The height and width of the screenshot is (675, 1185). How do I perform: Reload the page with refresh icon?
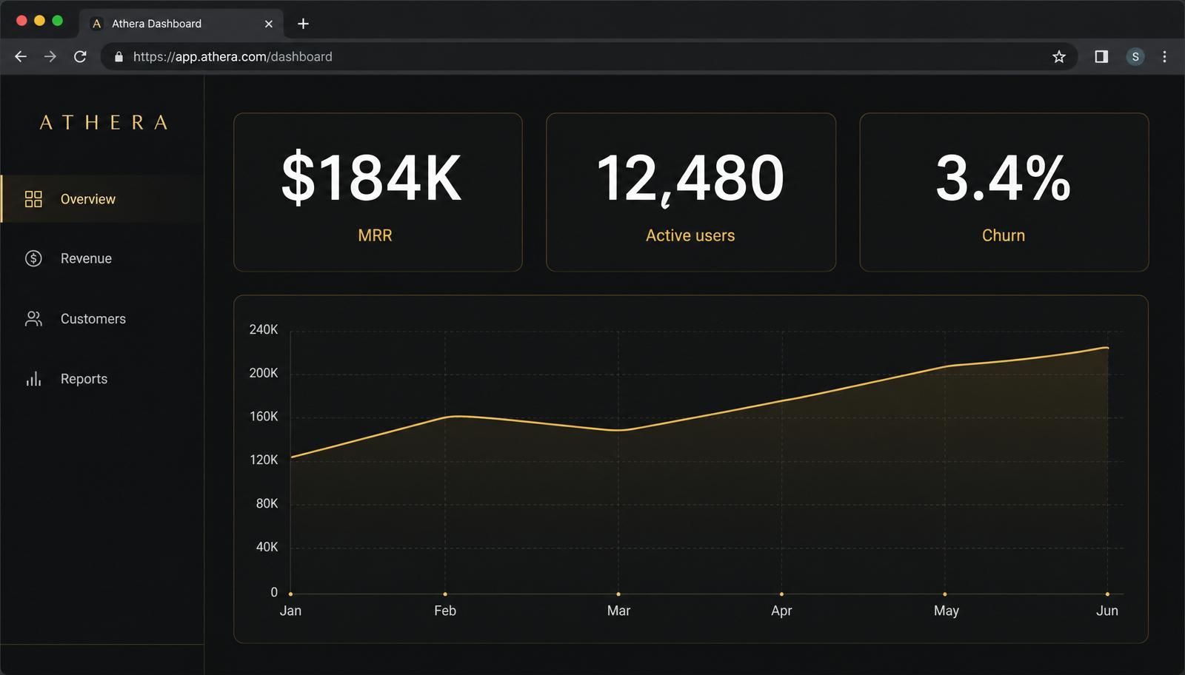(x=80, y=57)
